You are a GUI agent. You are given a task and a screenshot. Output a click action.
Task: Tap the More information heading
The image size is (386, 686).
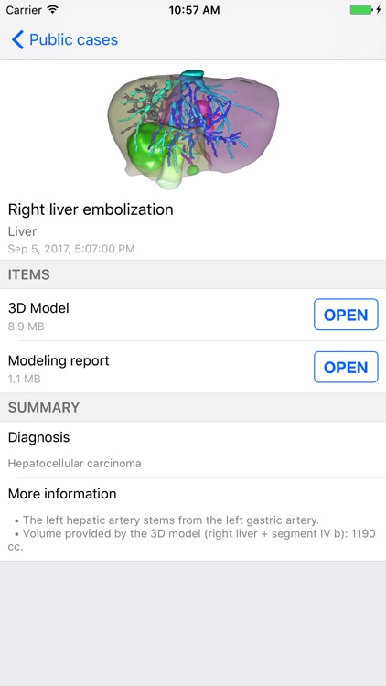(x=62, y=494)
